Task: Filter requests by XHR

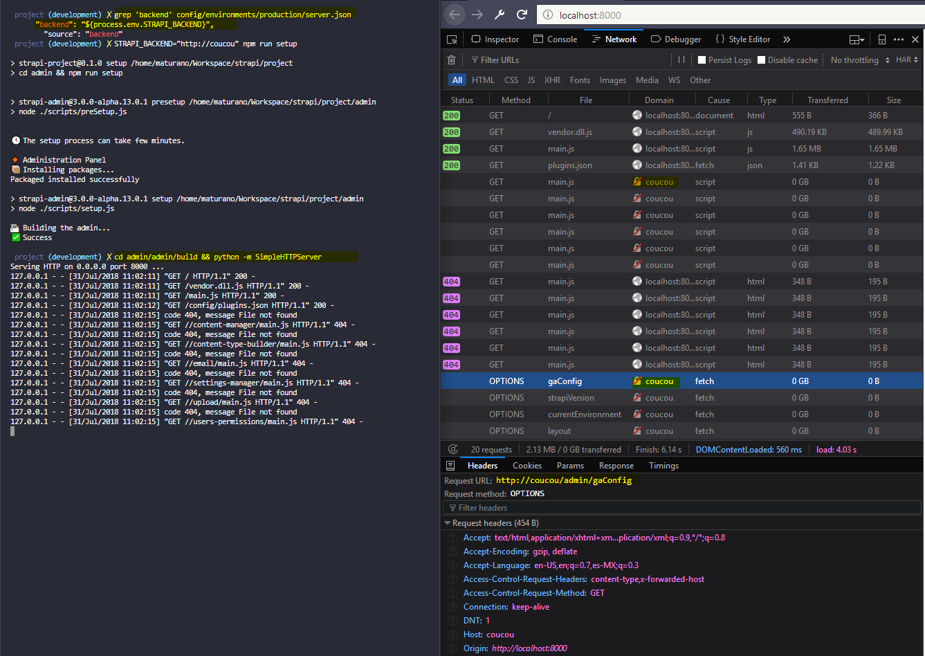Action: (x=552, y=80)
